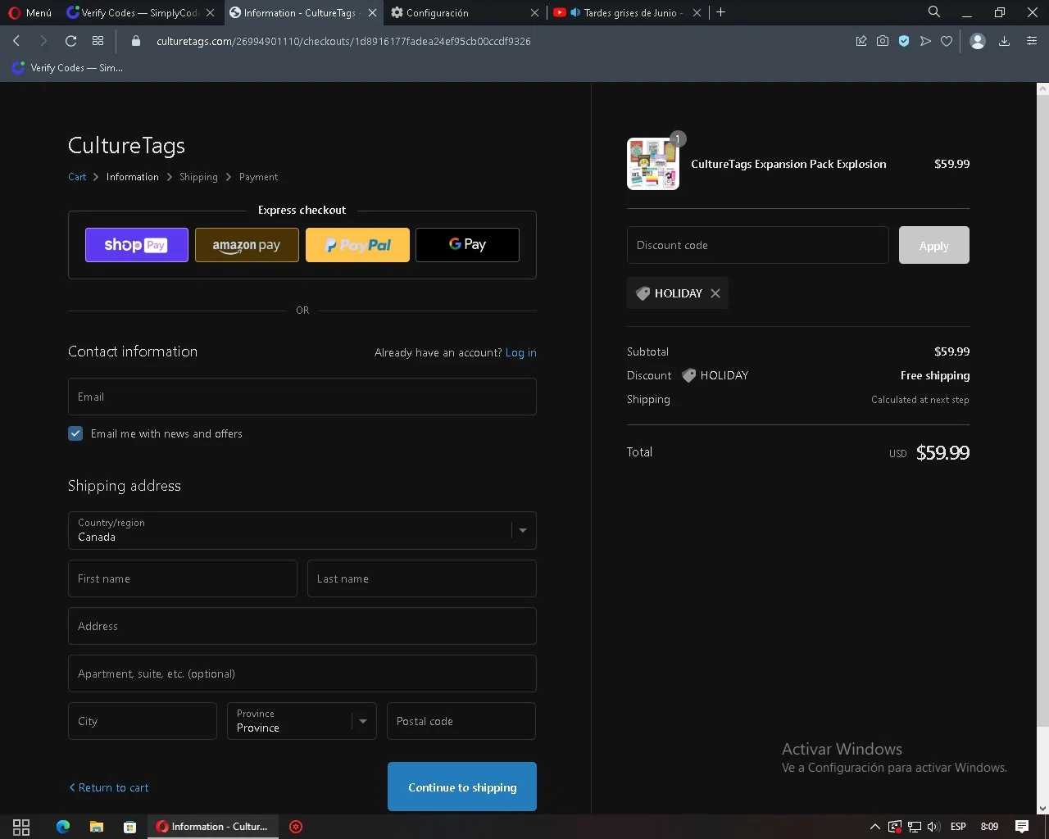Pay with the Amazon Pay button

pos(247,245)
